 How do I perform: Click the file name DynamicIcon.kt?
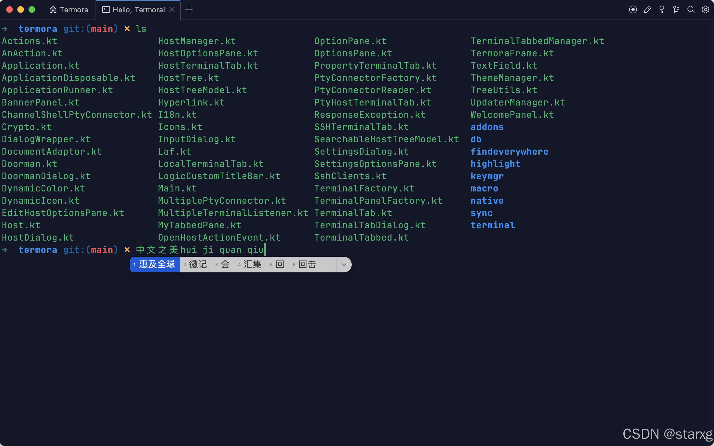pyautogui.click(x=41, y=201)
